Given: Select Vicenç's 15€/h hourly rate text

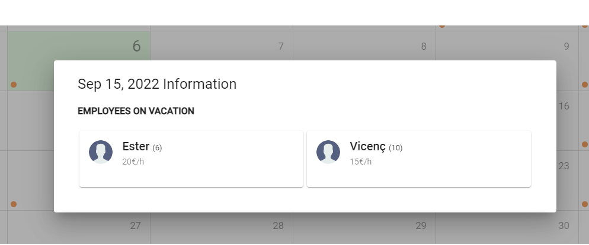Looking at the screenshot, I should 361,162.
